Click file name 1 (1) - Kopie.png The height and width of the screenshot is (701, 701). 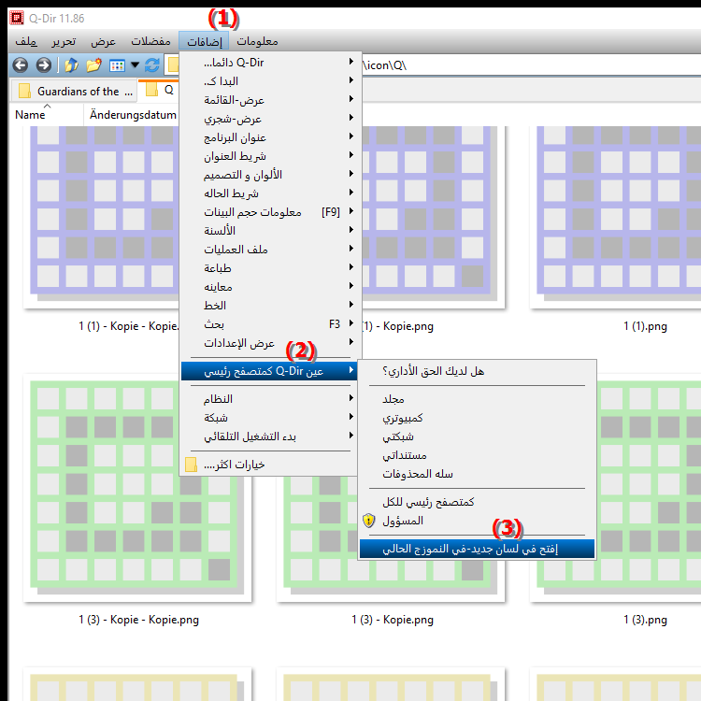click(398, 326)
